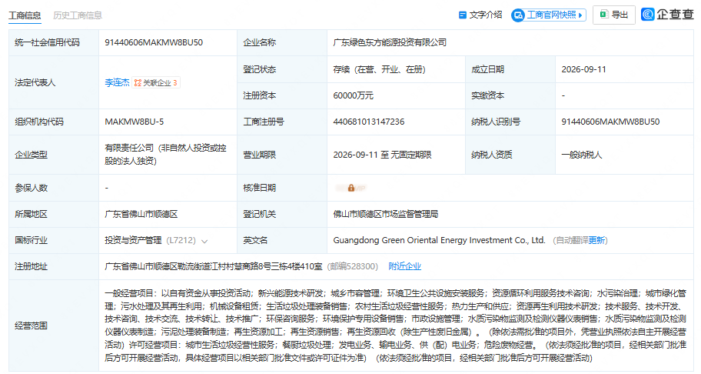Select taxpayer ID in 纳税人识别号 row
Image resolution: width=701 pixels, height=374 pixels.
tap(610, 122)
